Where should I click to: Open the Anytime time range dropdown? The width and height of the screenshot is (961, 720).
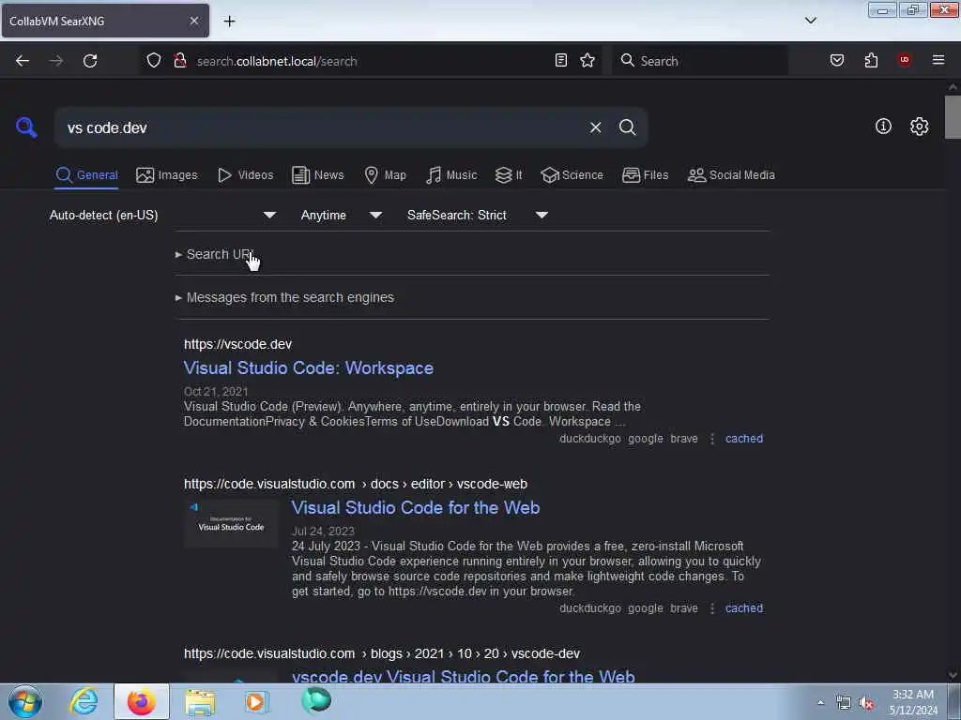342,215
